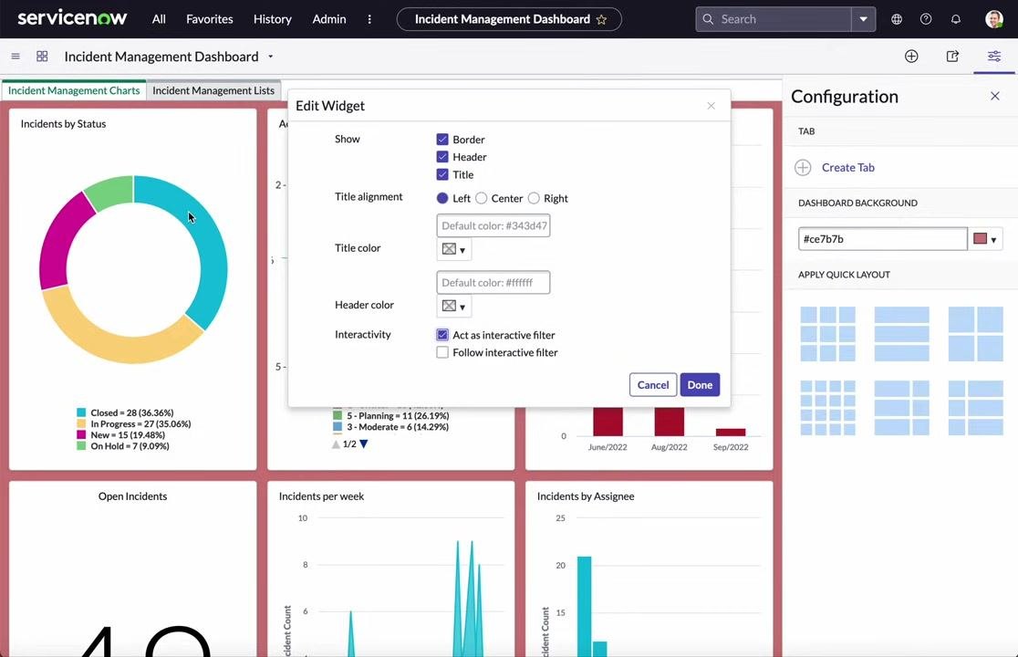Open the user profile avatar
Screen dimensions: 1018x657
pyautogui.click(x=994, y=19)
